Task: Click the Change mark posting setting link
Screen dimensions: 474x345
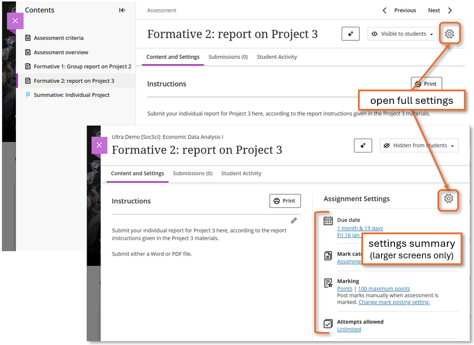Action: click(394, 302)
